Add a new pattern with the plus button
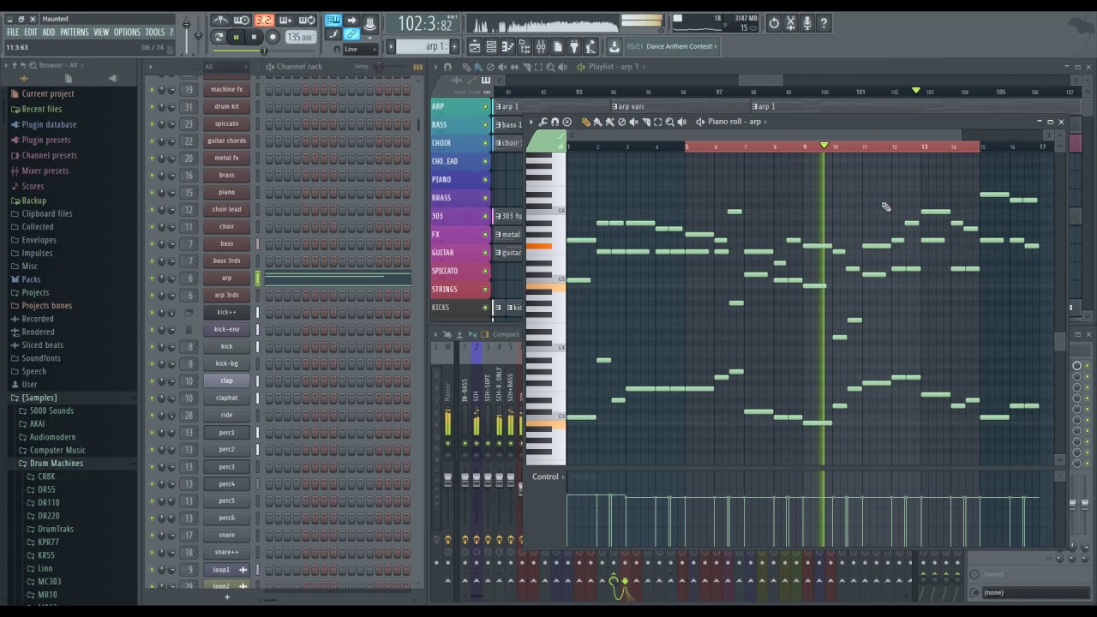The image size is (1097, 617). click(454, 46)
